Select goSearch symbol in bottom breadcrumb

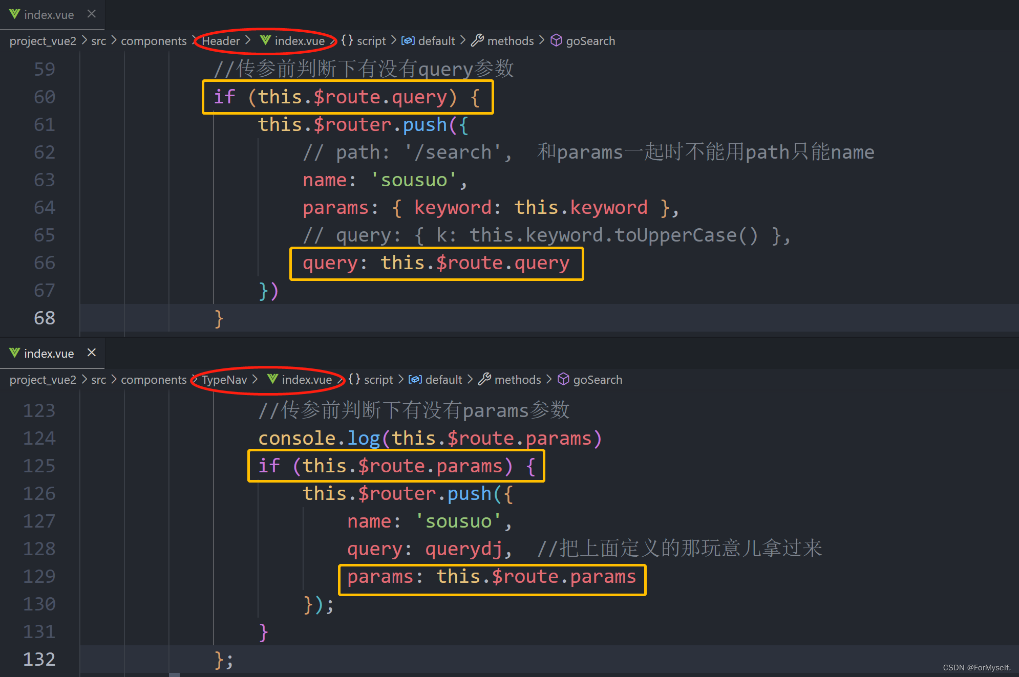point(598,380)
